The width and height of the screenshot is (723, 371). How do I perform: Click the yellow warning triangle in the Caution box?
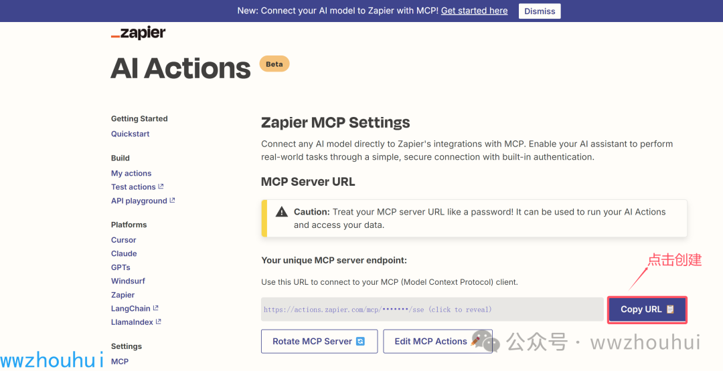click(x=282, y=212)
